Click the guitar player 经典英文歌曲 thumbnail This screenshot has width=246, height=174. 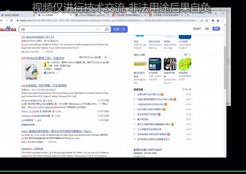click(170, 64)
